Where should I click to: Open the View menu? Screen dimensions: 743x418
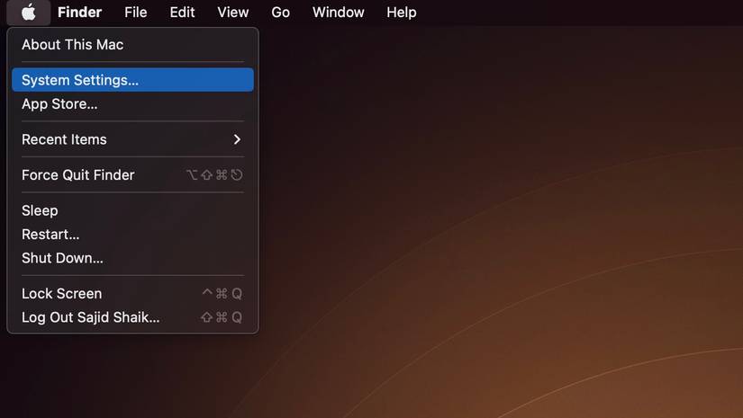(x=232, y=13)
